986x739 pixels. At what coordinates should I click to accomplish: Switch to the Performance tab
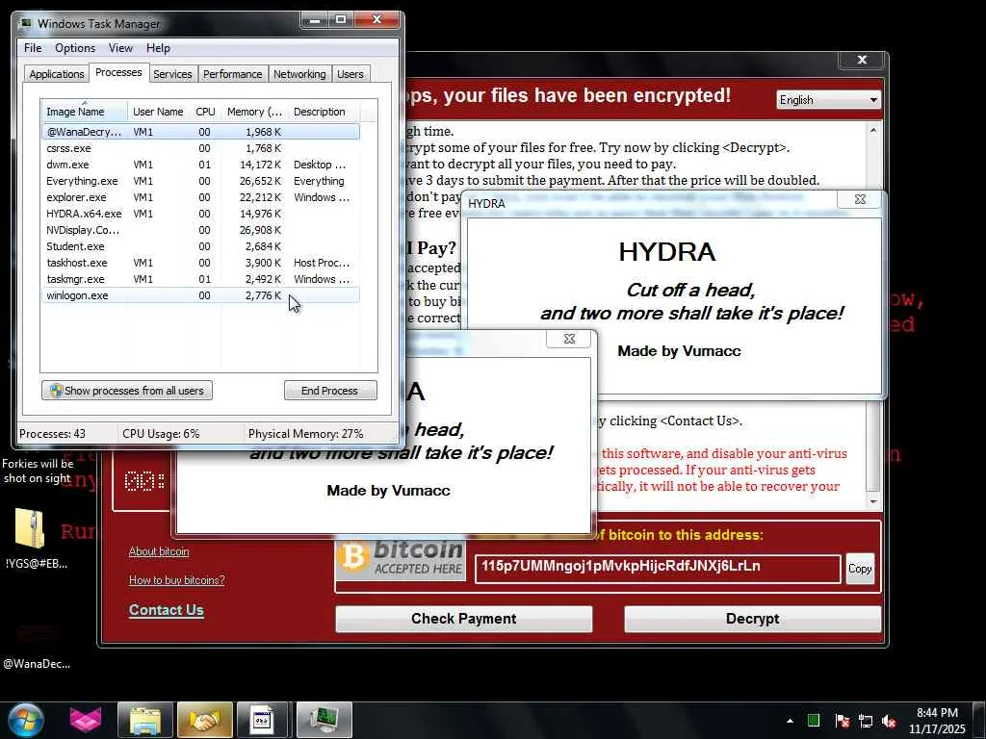tap(232, 74)
